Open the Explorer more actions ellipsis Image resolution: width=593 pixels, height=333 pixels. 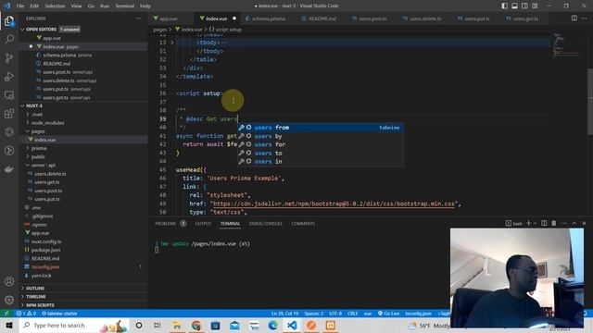(x=138, y=18)
